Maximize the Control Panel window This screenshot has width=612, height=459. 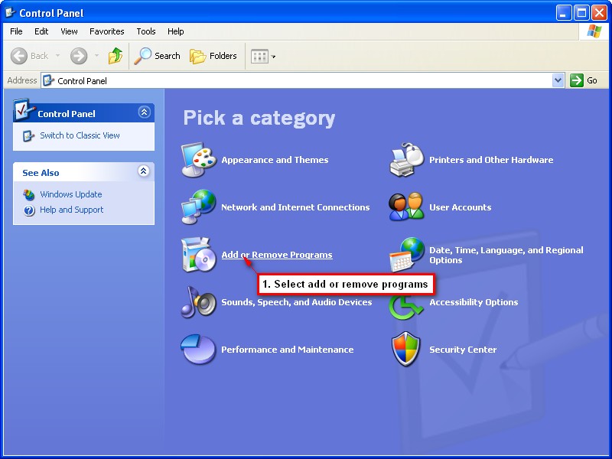[581, 13]
